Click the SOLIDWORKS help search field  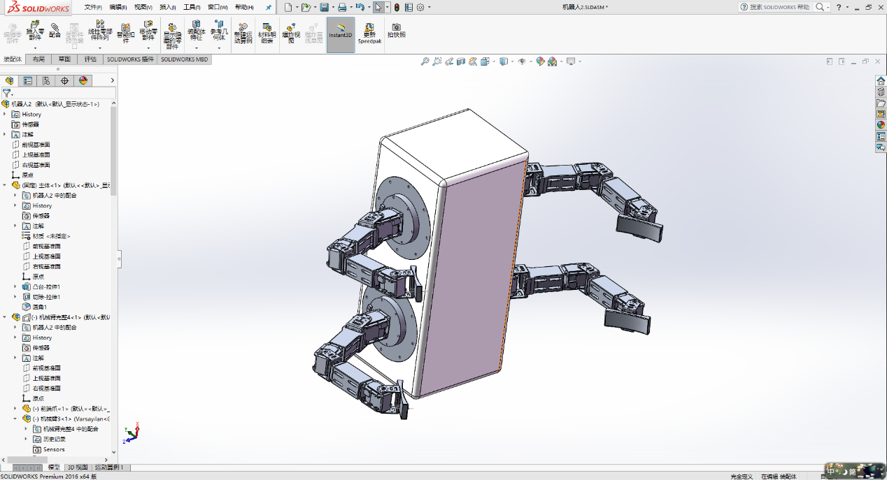click(779, 7)
